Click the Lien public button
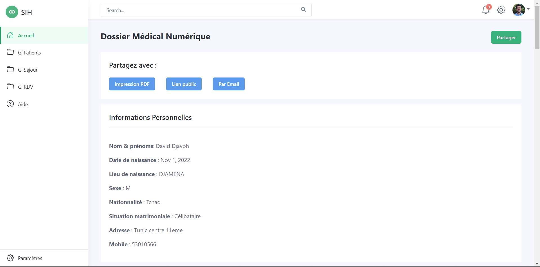 tap(184, 84)
